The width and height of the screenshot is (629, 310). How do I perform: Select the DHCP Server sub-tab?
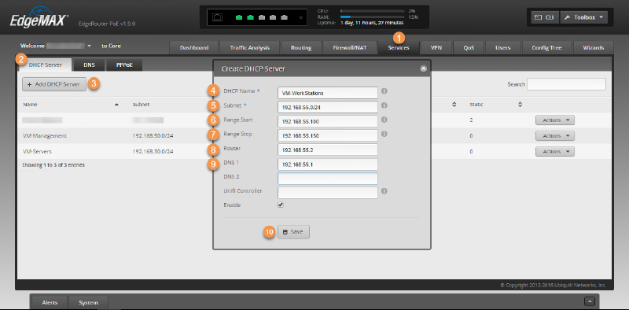pyautogui.click(x=46, y=65)
